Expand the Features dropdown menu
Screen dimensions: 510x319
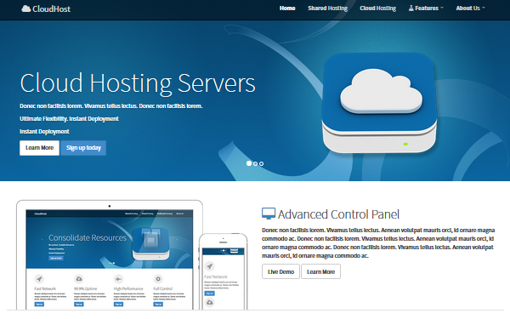[x=426, y=9]
